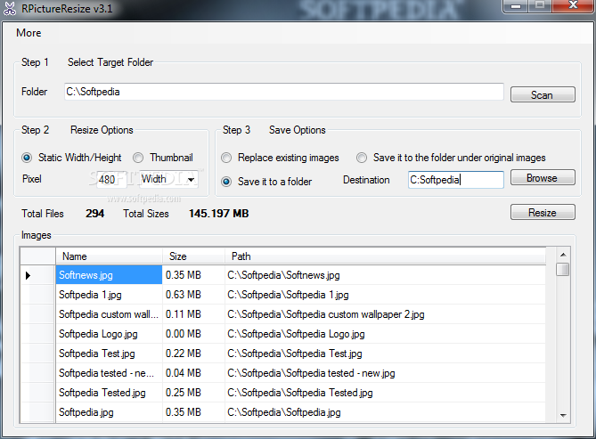Click scrollbar up arrow in Images list
The image size is (596, 439).
pos(563,255)
